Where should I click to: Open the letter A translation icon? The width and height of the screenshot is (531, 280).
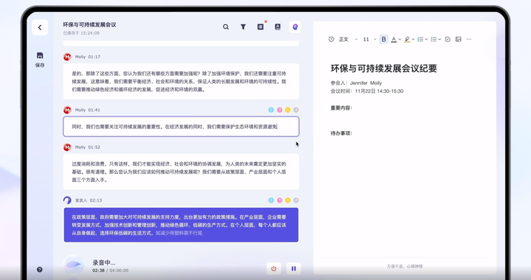click(278, 27)
